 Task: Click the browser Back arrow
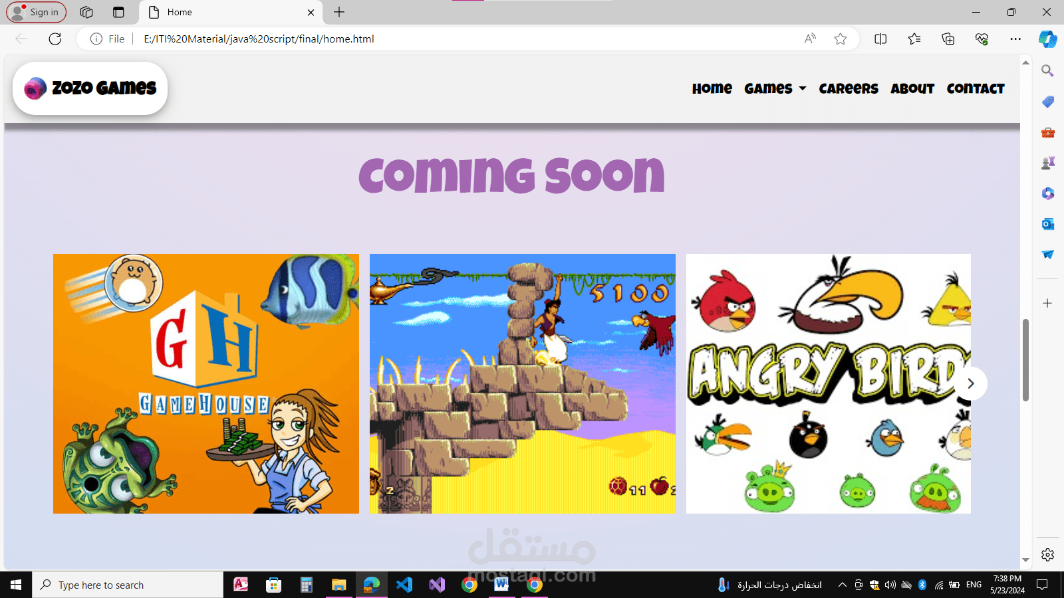pos(21,39)
